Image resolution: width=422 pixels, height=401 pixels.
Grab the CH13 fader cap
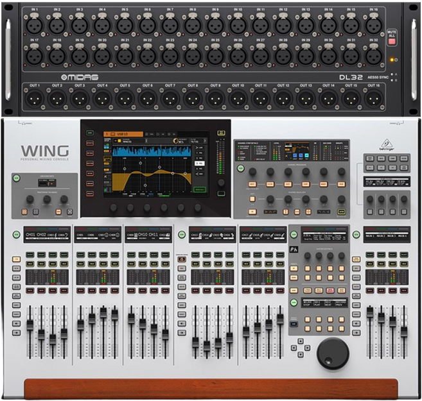(x=195, y=343)
